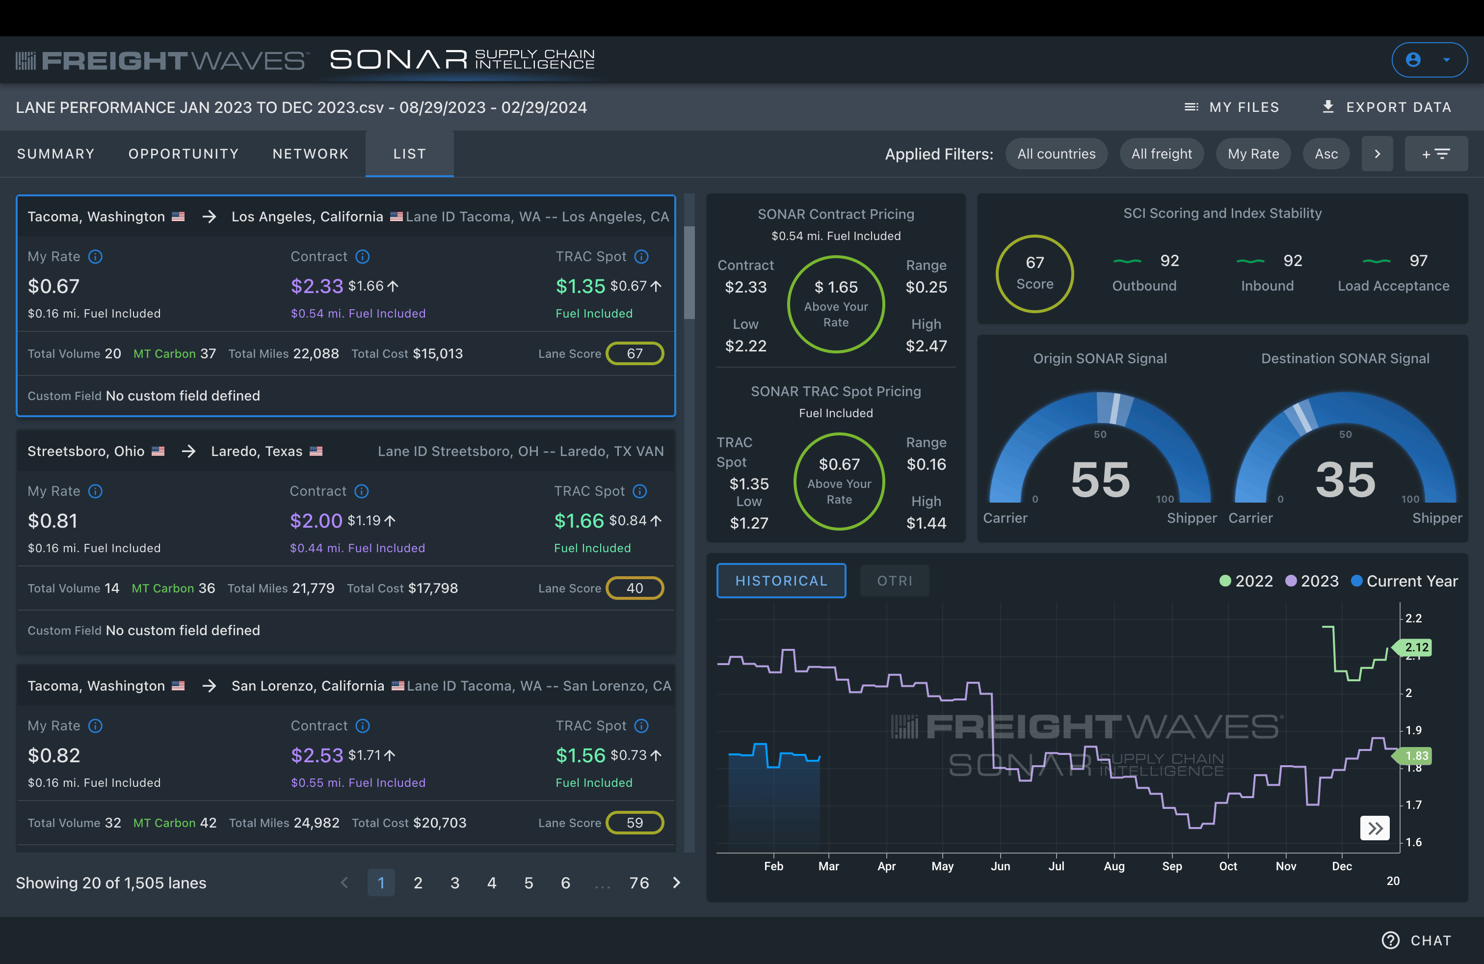Toggle the 2023 series legend
This screenshot has height=964, width=1484.
click(1312, 581)
